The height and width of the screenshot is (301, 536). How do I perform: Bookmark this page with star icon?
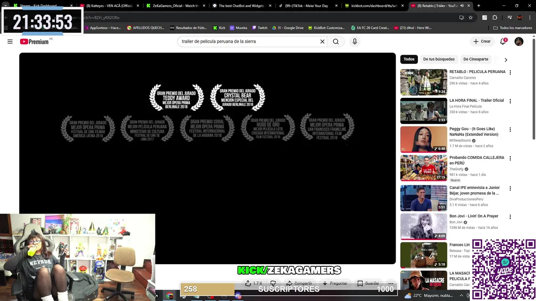click(471, 18)
